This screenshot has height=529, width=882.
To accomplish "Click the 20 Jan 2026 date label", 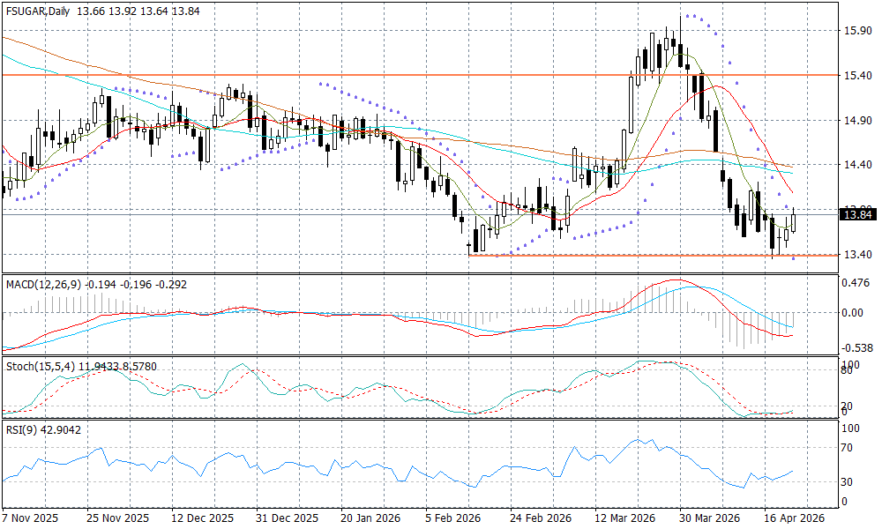I will [x=370, y=518].
